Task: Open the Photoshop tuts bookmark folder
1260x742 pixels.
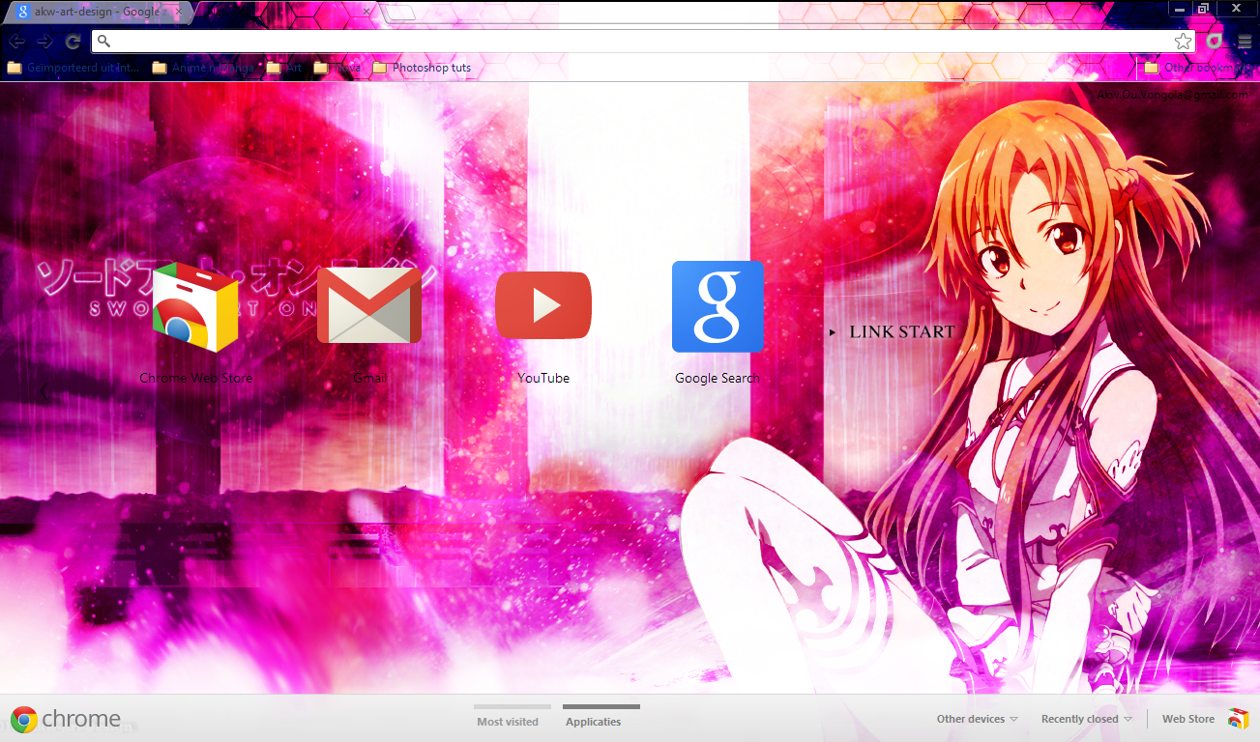Action: click(x=423, y=68)
